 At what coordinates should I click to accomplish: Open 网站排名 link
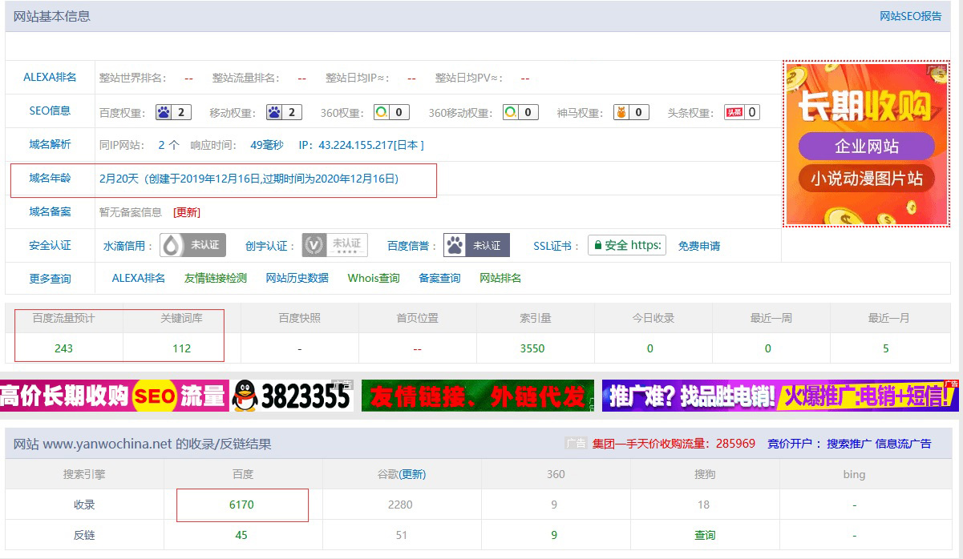500,278
